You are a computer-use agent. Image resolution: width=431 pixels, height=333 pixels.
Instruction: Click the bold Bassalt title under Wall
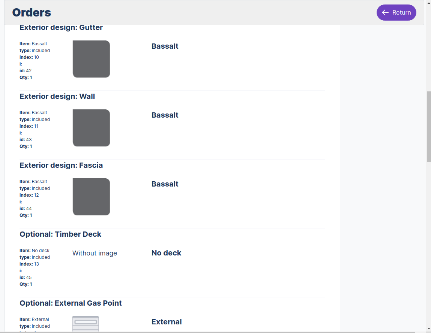pos(165,115)
